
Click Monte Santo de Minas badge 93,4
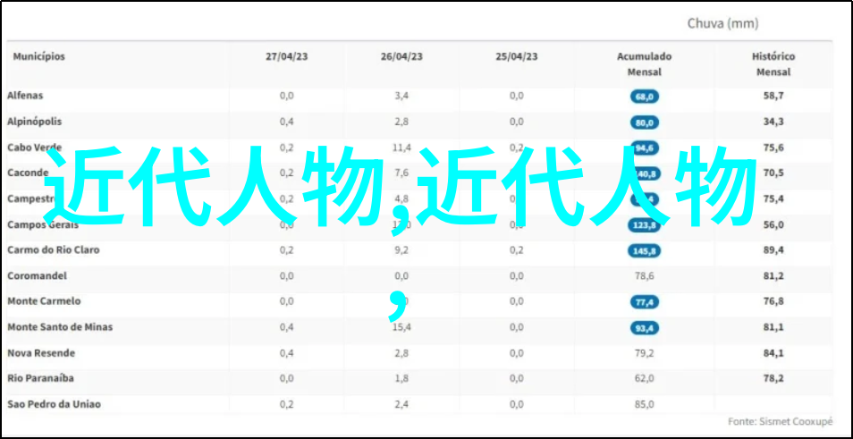645,328
